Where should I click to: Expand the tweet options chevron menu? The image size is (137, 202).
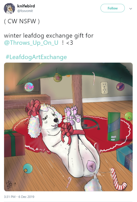click(x=131, y=9)
